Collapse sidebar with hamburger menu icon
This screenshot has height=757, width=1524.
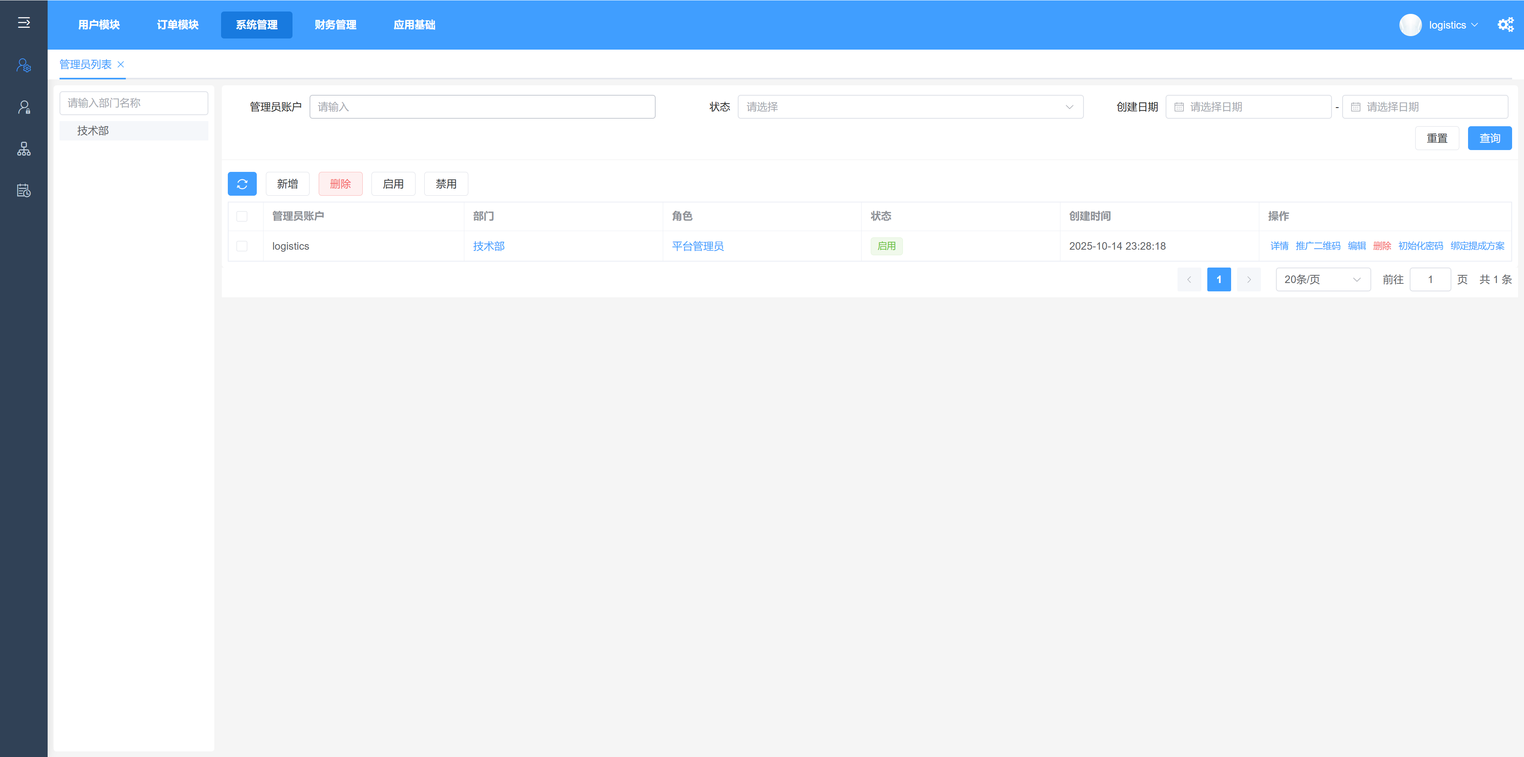[24, 23]
